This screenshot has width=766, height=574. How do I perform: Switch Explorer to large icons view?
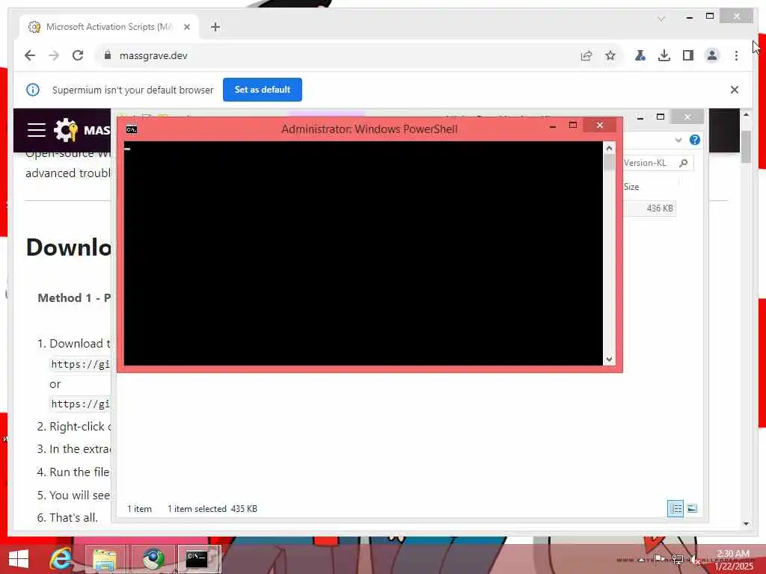click(692, 508)
